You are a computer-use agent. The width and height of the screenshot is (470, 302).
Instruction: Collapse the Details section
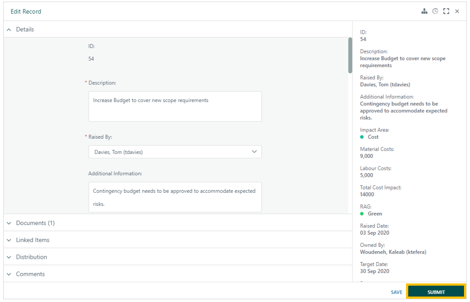coord(178,29)
